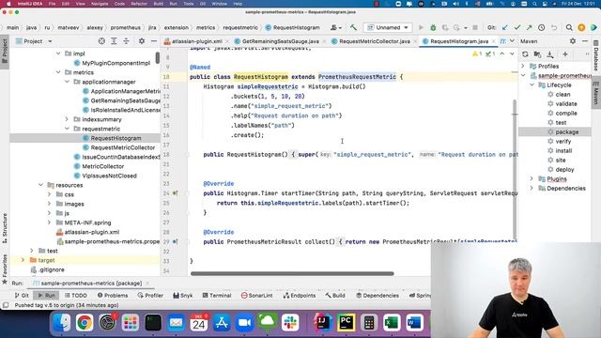Click Select Opened File target icon

101,41
